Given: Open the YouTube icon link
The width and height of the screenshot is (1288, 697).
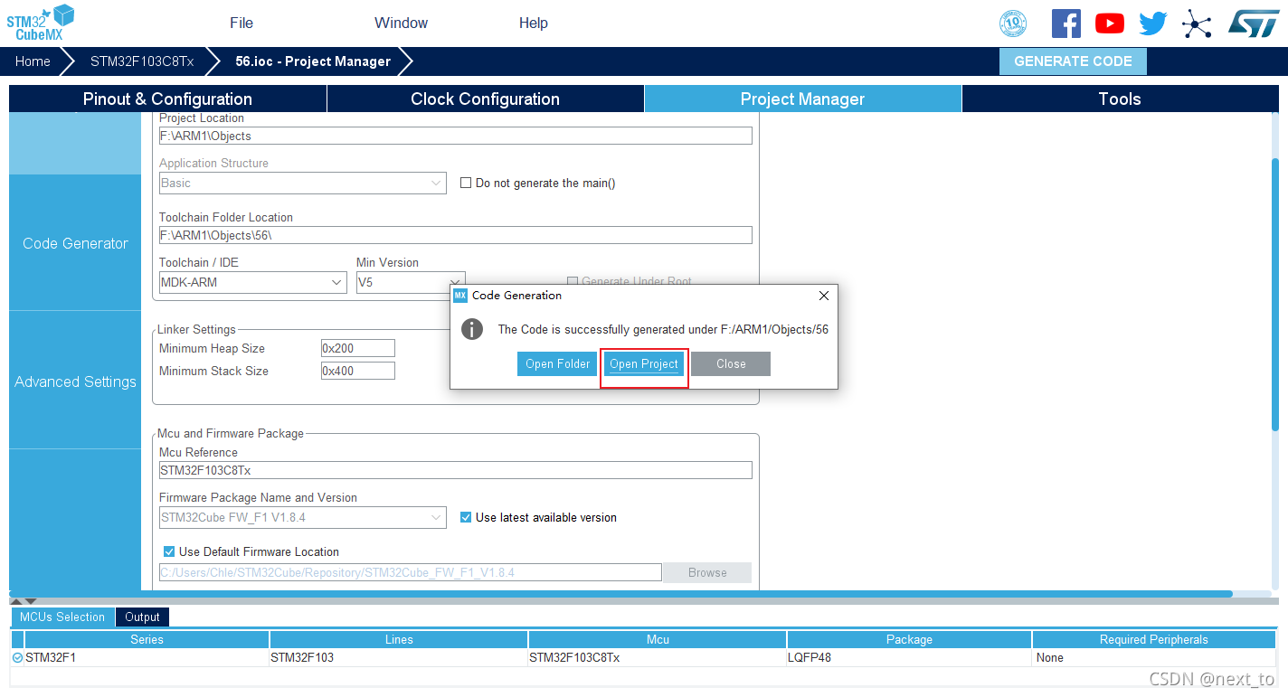Looking at the screenshot, I should click(1110, 24).
